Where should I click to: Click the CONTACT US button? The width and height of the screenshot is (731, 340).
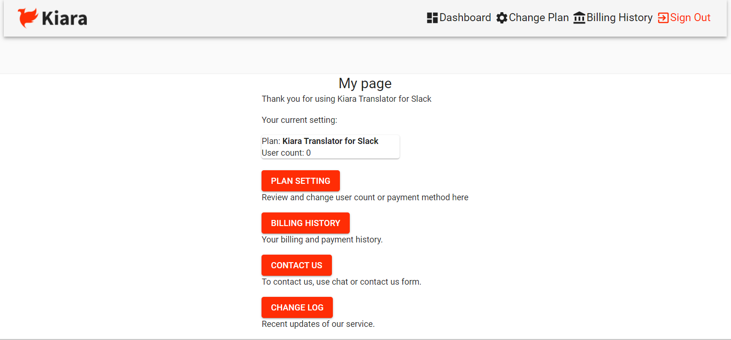[x=297, y=265]
